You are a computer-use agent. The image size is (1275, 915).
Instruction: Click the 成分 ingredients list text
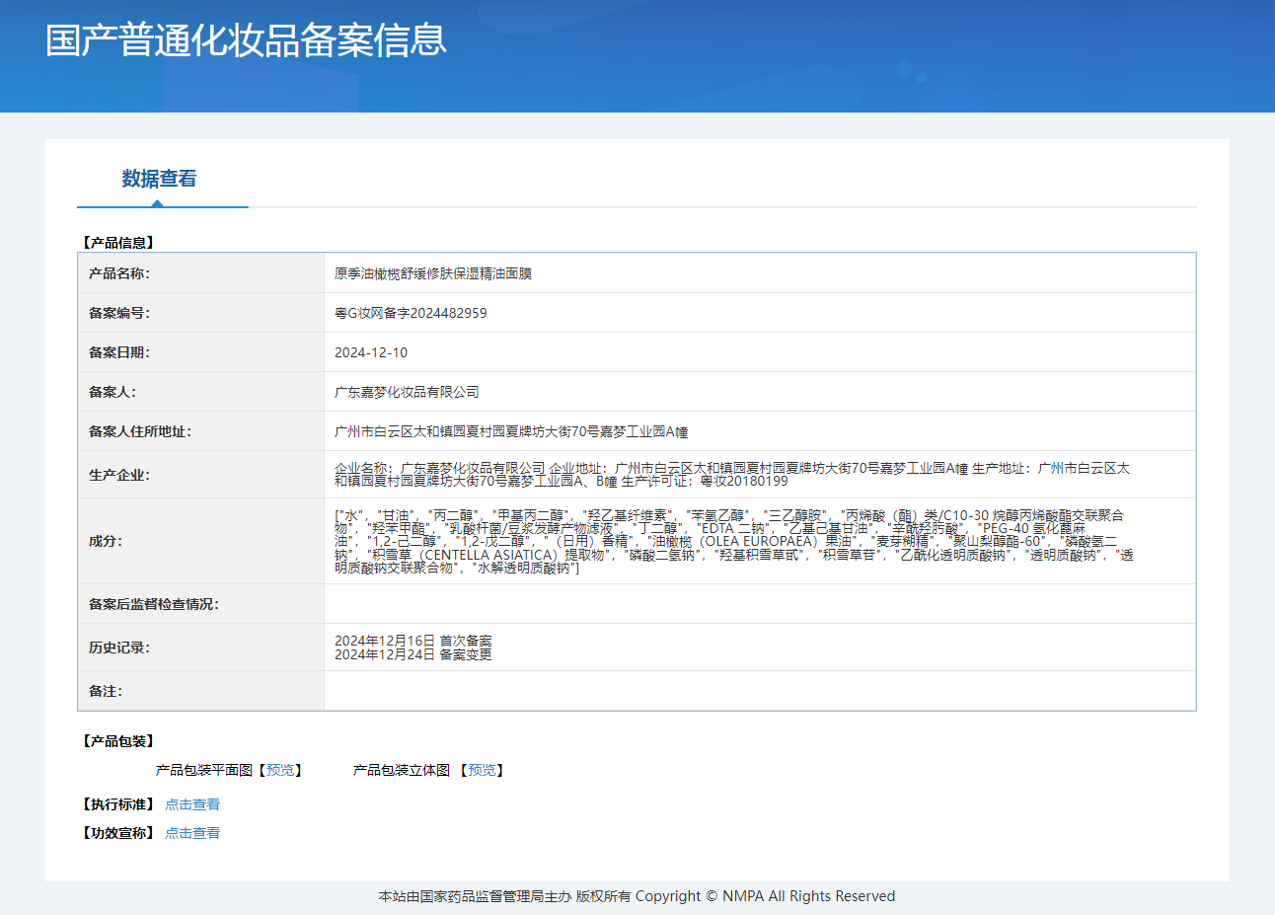[731, 541]
